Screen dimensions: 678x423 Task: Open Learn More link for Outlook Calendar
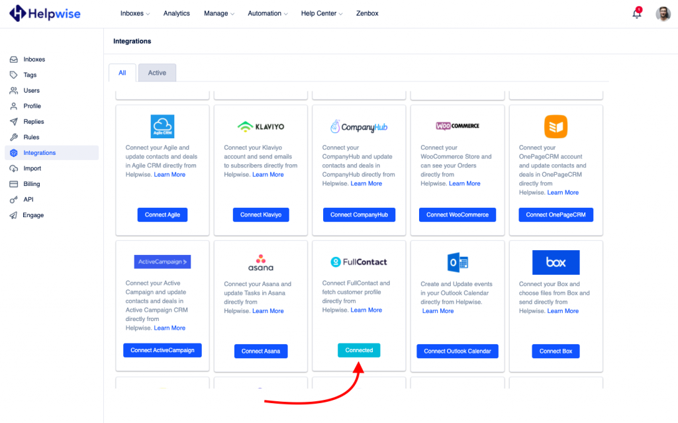(x=438, y=311)
